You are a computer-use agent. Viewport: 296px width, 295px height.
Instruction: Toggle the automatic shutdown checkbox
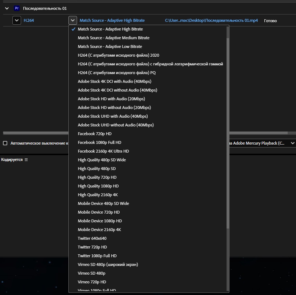(5, 143)
